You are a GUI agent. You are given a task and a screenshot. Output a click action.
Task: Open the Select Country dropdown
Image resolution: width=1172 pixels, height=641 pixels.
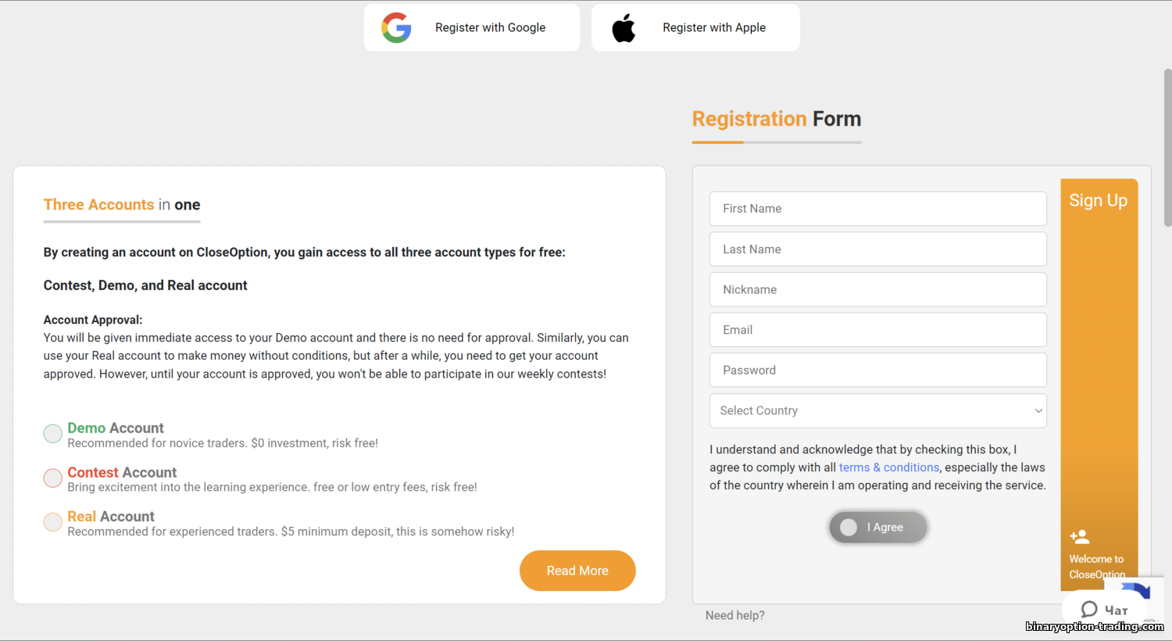coord(877,411)
